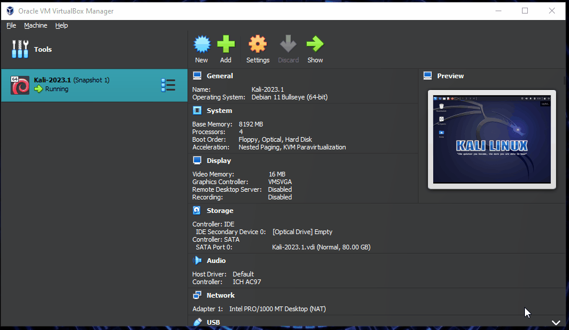Click 'Intel PRO/1000 MT Desktop (NAT)' text
The height and width of the screenshot is (330, 569).
[x=277, y=309]
